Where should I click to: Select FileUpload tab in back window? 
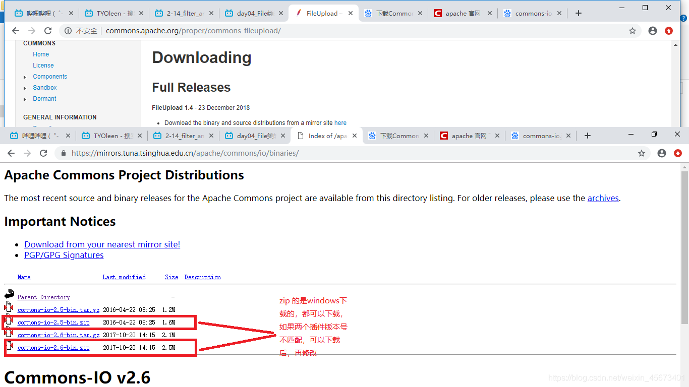point(324,13)
